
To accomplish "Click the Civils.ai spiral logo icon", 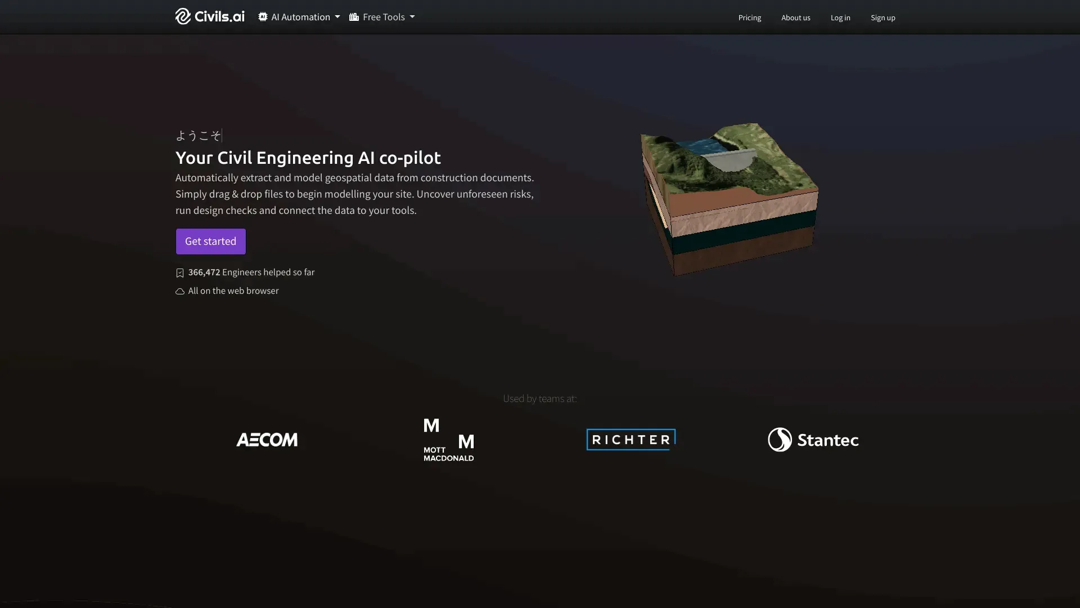I will [183, 16].
